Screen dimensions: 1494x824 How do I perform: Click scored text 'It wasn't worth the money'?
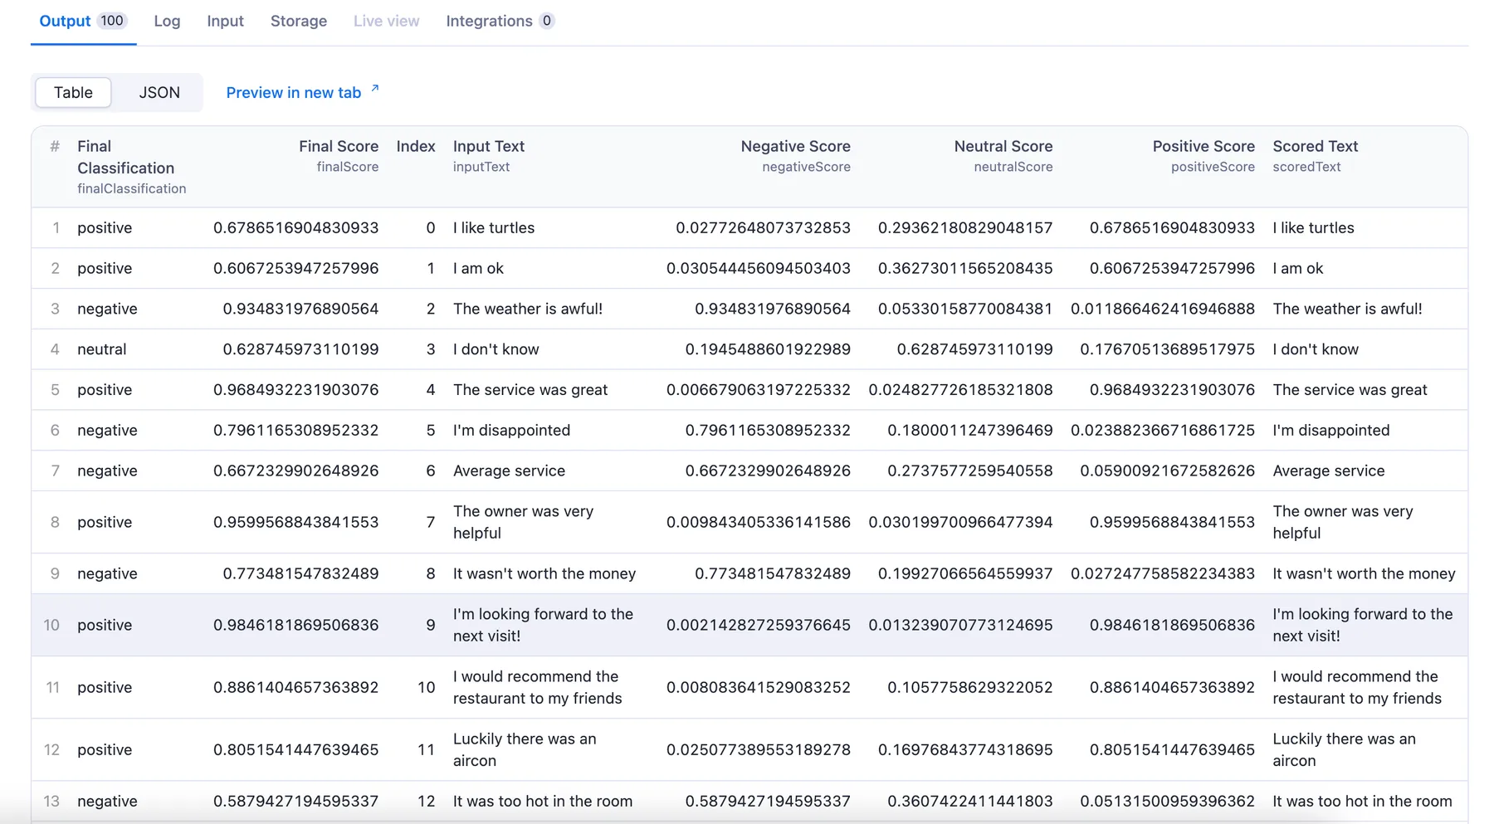[x=1364, y=573]
